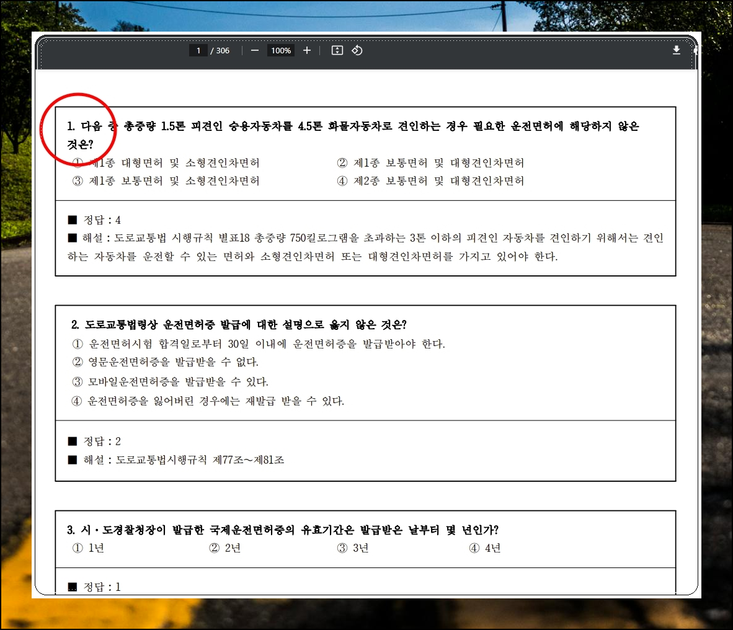This screenshot has width=733, height=630.
Task: Select option ② 2년
Action: [225, 548]
